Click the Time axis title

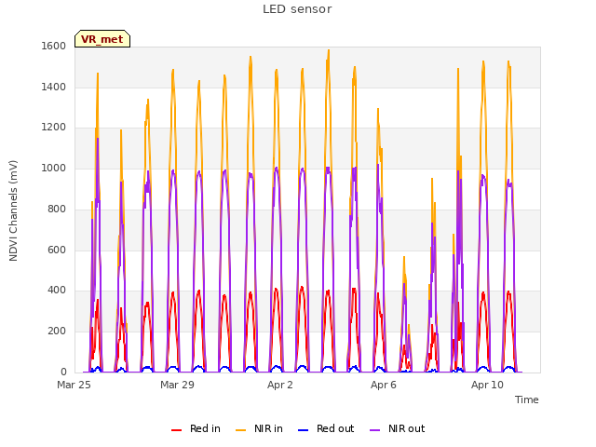[527, 400]
